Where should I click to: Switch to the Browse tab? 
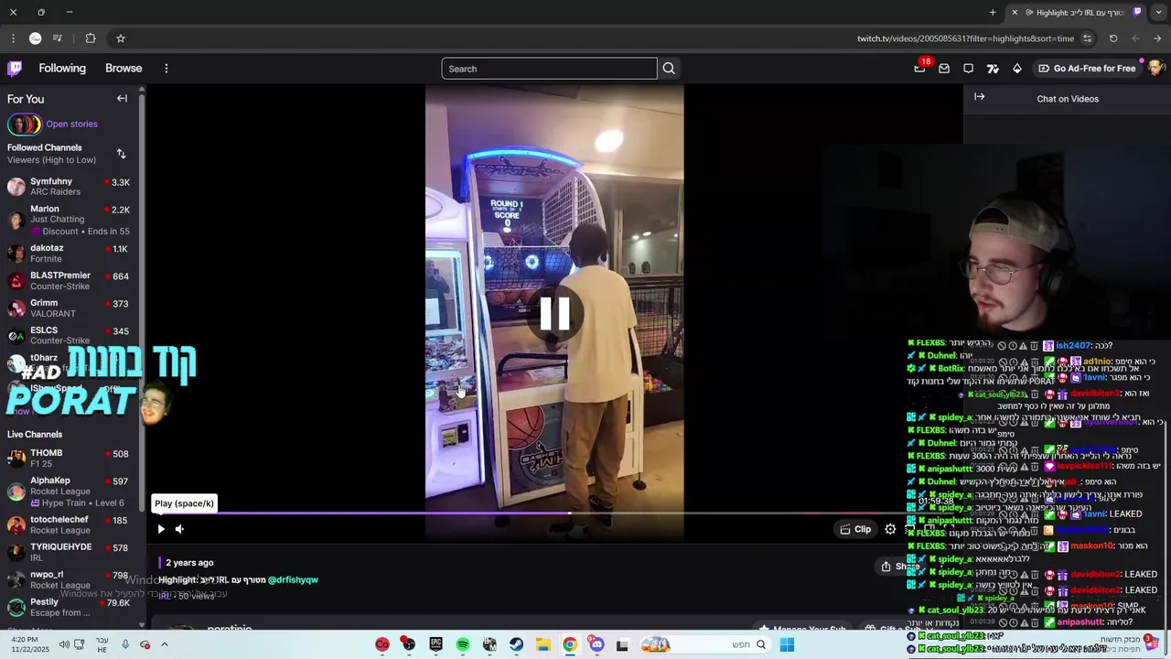coord(124,69)
